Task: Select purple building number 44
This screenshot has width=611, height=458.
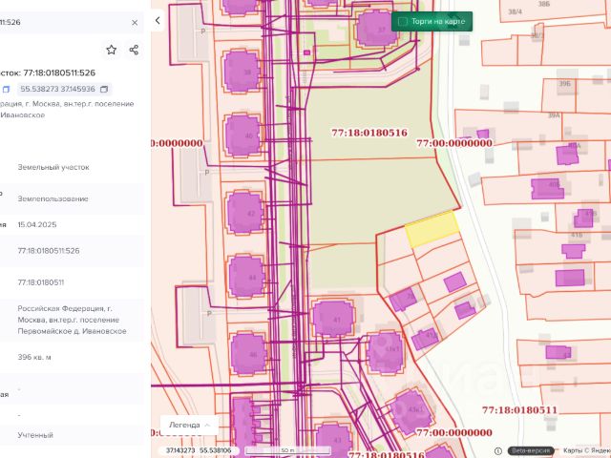Action: (x=247, y=277)
